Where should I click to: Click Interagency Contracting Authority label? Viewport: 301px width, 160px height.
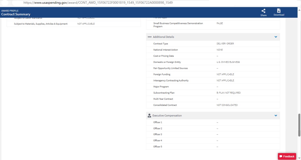click(171, 81)
